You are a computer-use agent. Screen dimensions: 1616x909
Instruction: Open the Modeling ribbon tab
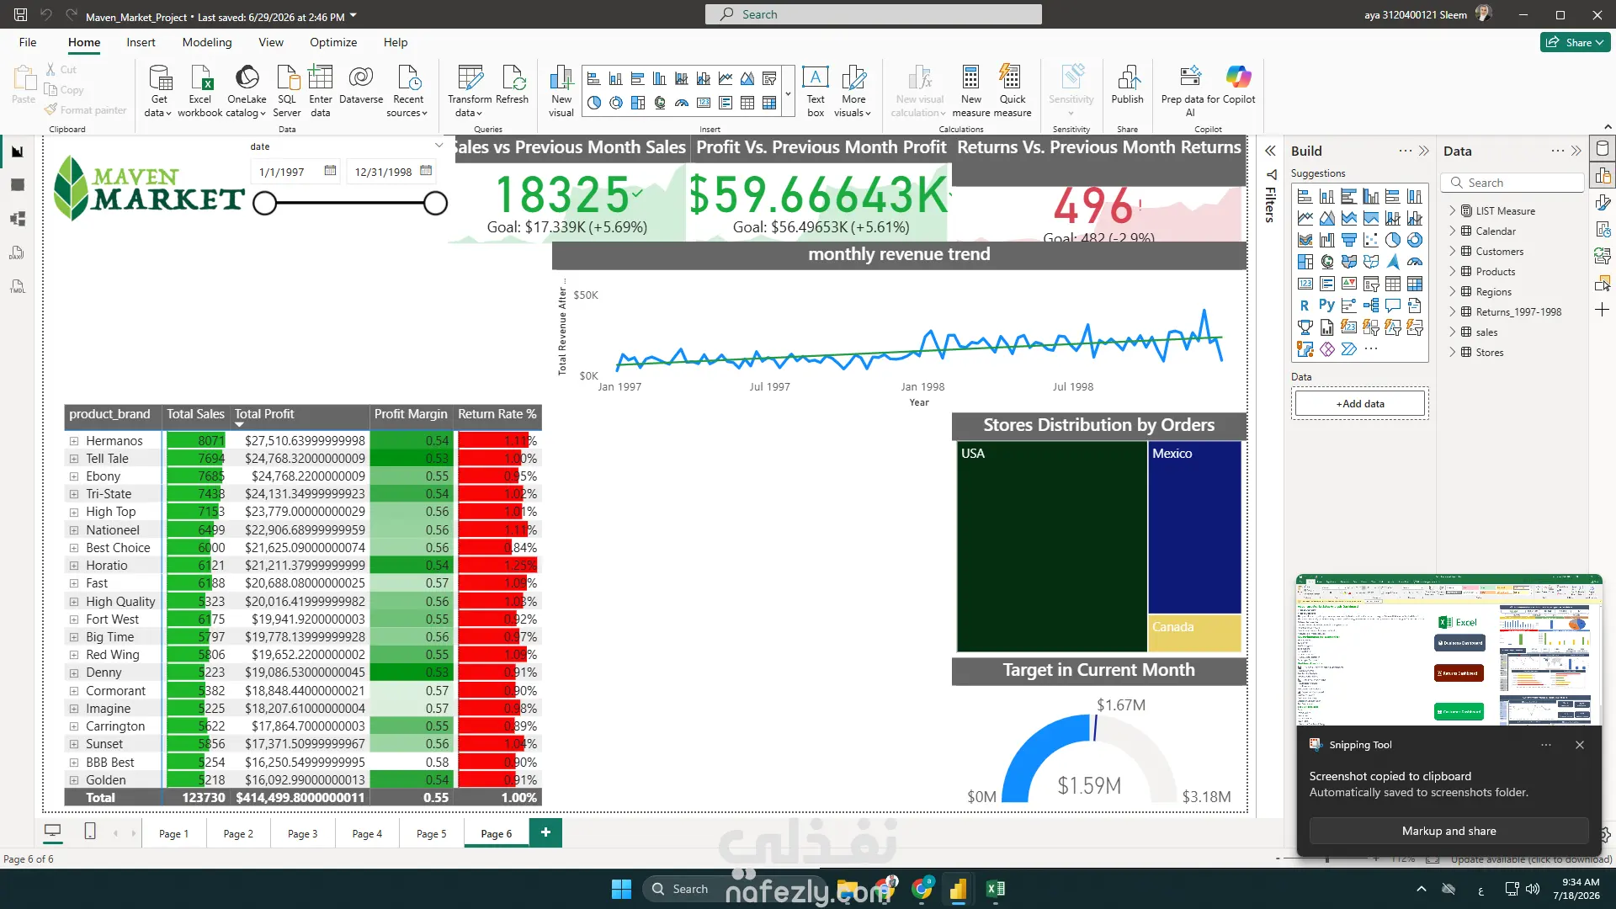point(207,42)
